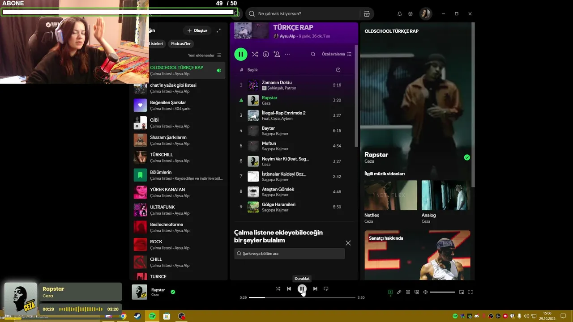Click the Başlık column header

(x=252, y=70)
